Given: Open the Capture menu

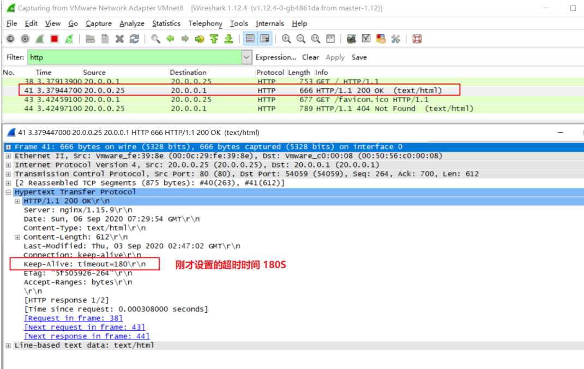Looking at the screenshot, I should click(99, 23).
